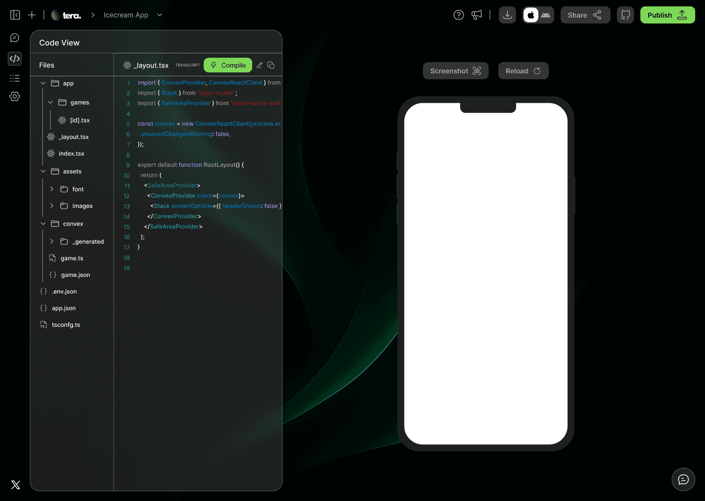The width and height of the screenshot is (705, 501).
Task: Expand the font folder
Action: coord(52,189)
